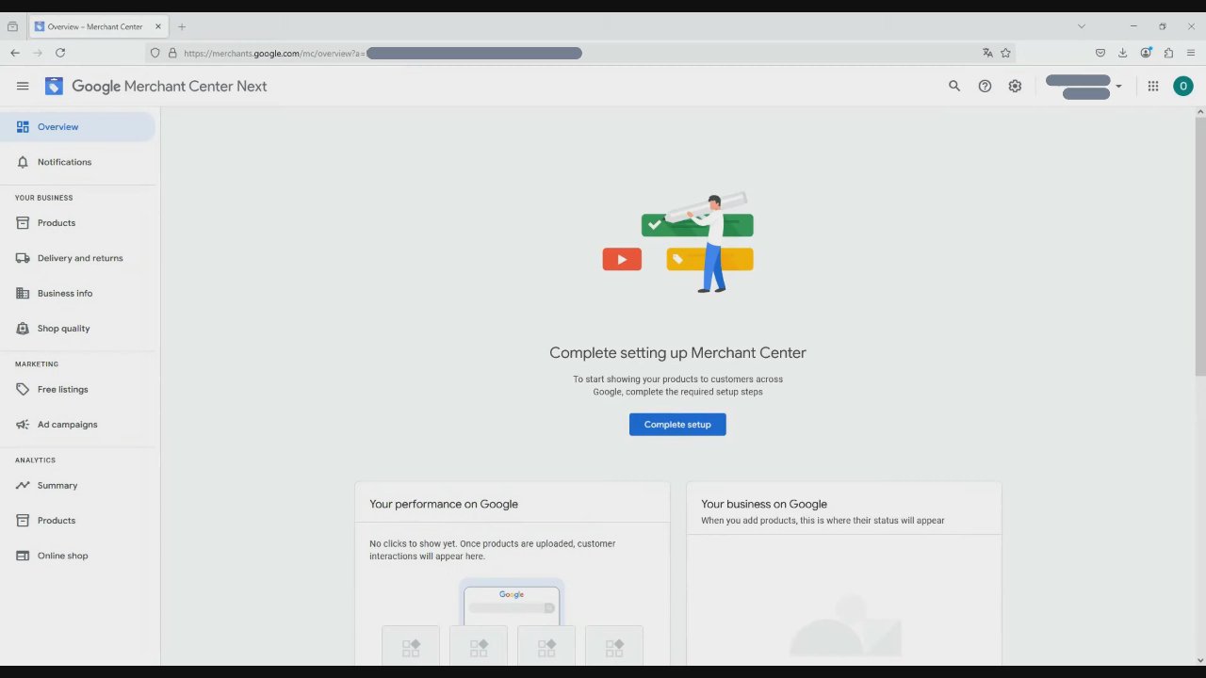Open Shop quality page
Screen dimensions: 1206x678
pos(78,329)
